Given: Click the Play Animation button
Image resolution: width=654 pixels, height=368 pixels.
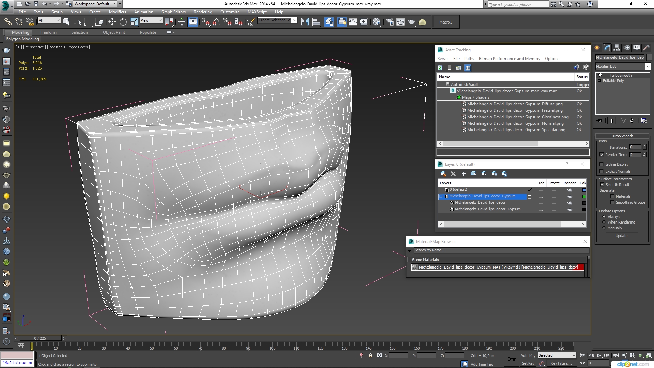Looking at the screenshot, I should tap(599, 355).
